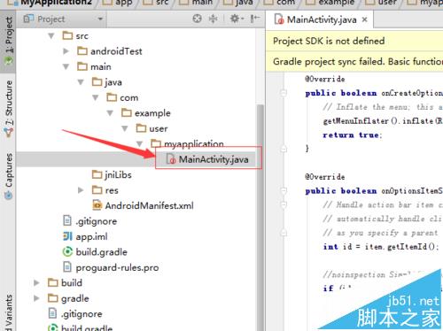The image size is (443, 331).
Task: Click the 'Gradle project sync failed' banner
Action: coord(354,61)
